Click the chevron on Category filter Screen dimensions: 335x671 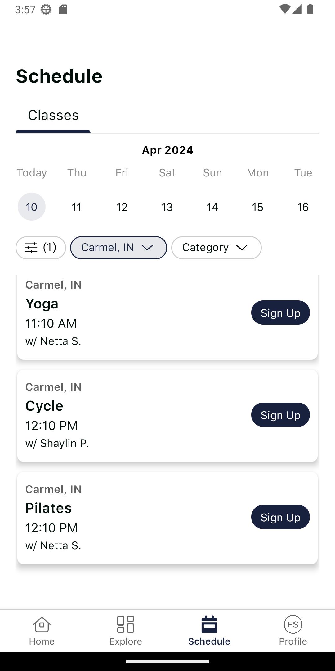pyautogui.click(x=242, y=248)
